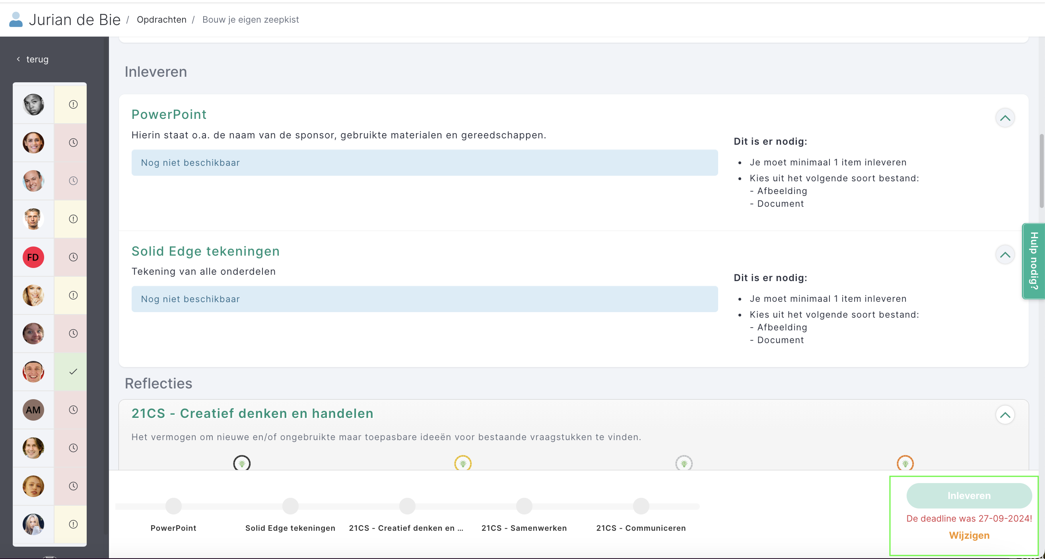1045x559 pixels.
Task: Click the gray-ringed lightbulb level icon
Action: click(x=684, y=463)
